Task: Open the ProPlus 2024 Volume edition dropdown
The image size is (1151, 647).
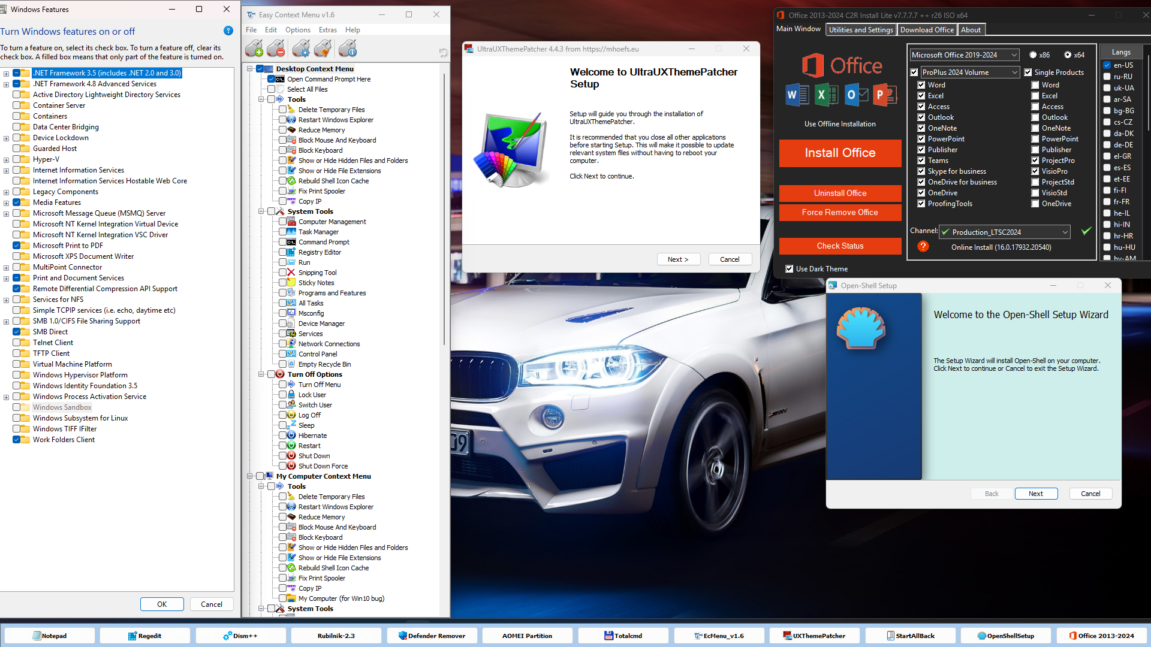Action: pos(970,72)
